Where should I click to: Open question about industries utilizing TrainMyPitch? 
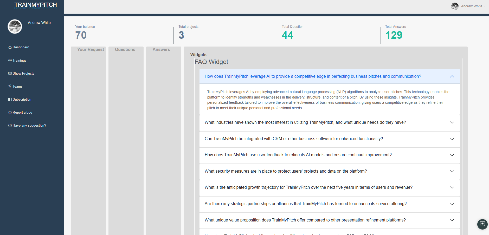[x=305, y=122]
